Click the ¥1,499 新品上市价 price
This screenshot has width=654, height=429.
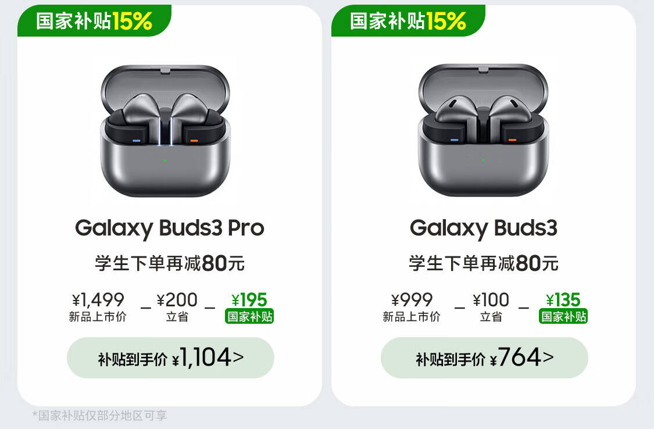tap(98, 307)
